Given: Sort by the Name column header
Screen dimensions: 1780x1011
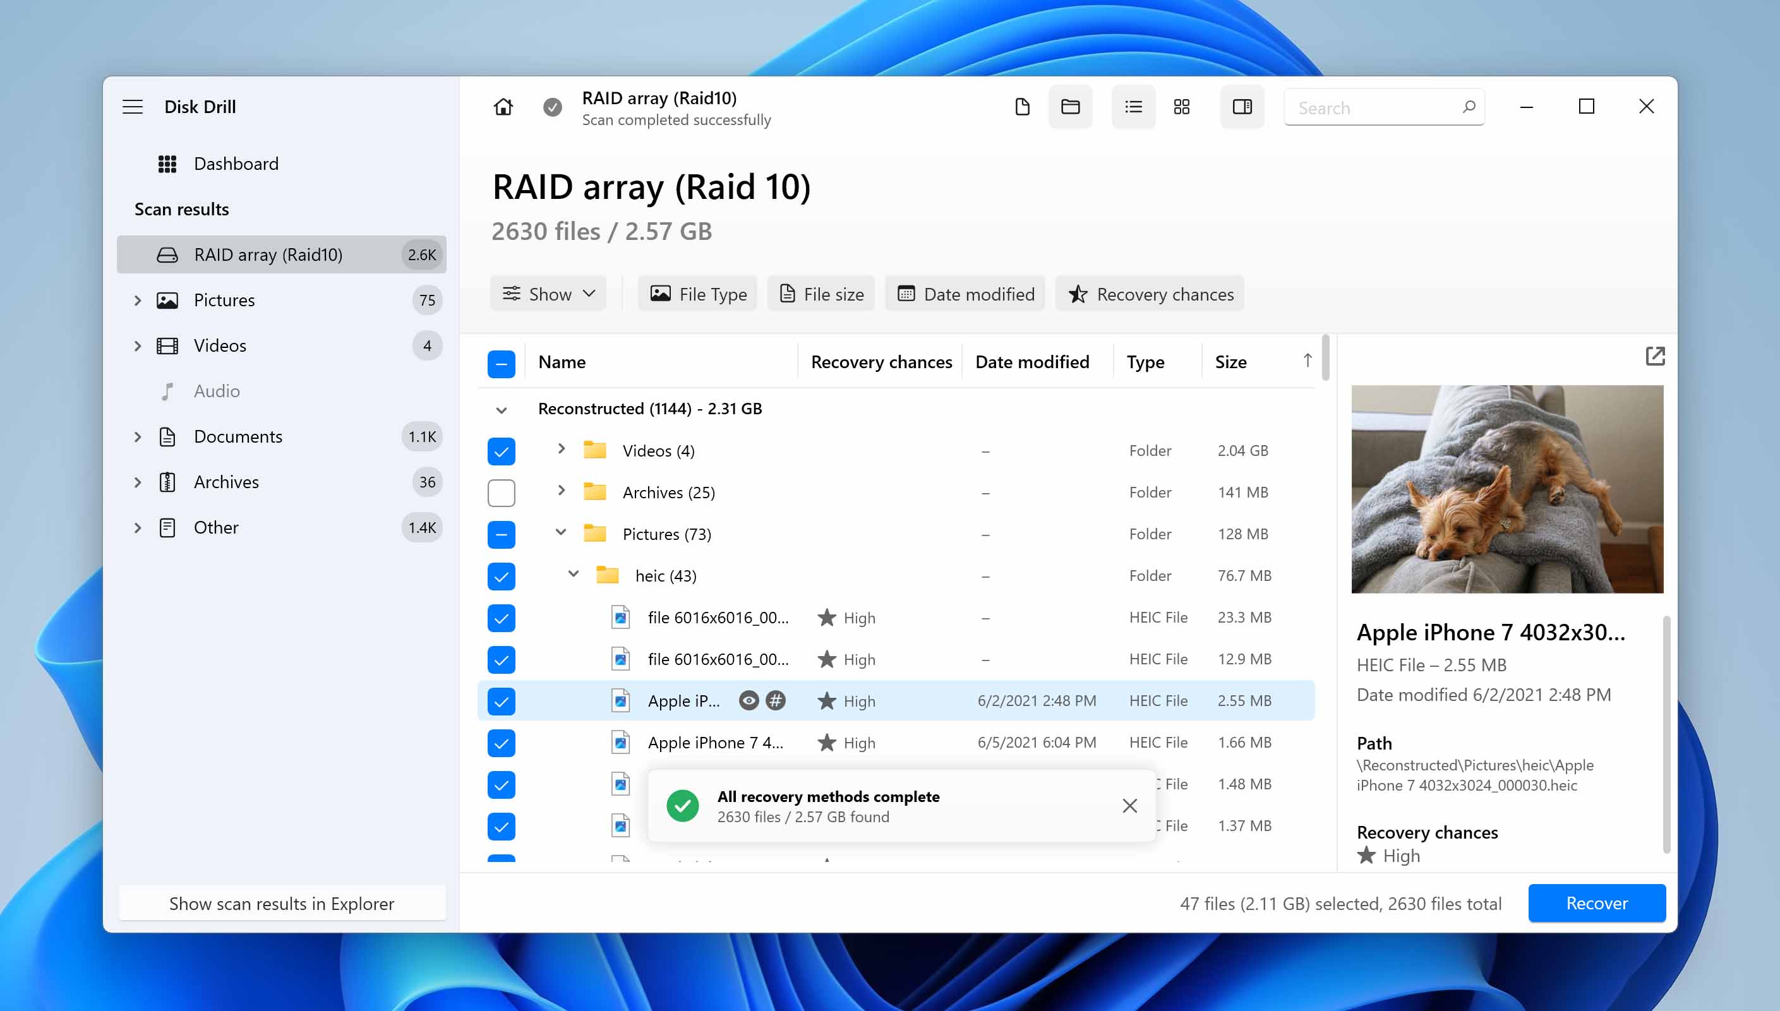Looking at the screenshot, I should coord(561,362).
